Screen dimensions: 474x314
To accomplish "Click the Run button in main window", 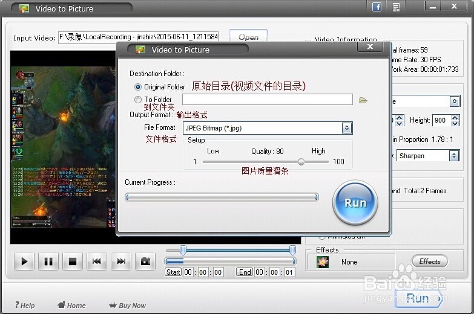I will (419, 299).
